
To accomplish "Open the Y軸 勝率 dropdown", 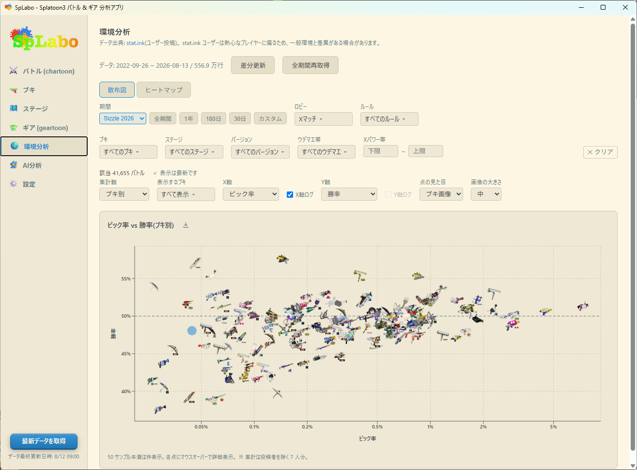I will pos(349,194).
